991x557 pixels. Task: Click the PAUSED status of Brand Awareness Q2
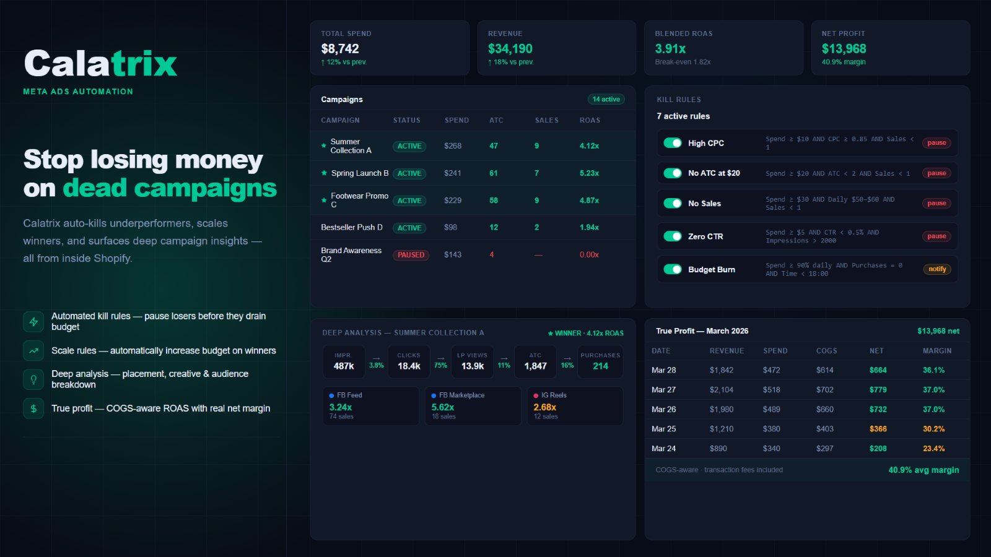pyautogui.click(x=411, y=255)
